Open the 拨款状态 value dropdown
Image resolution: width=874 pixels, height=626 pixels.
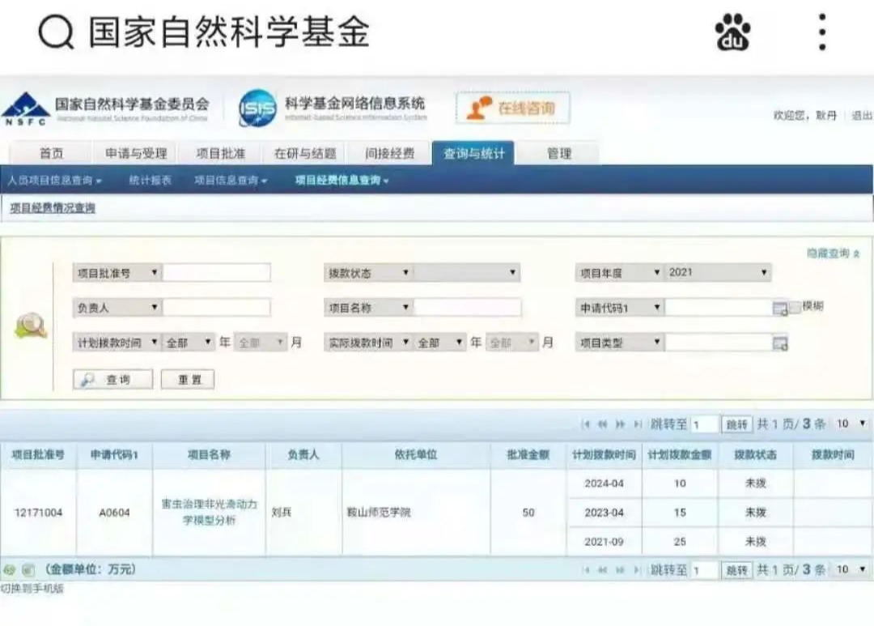coord(466,273)
